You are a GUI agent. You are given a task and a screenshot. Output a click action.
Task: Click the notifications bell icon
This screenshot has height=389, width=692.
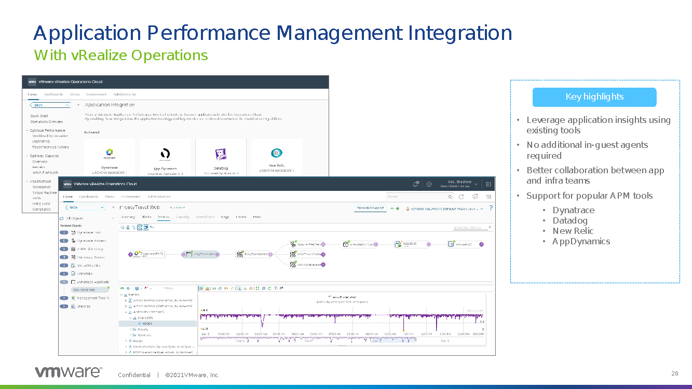coord(416,184)
